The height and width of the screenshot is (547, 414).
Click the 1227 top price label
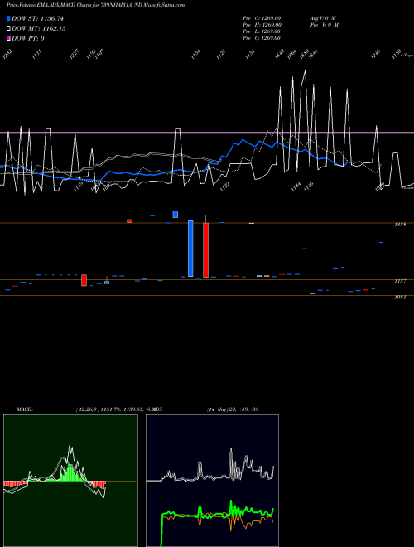click(75, 55)
